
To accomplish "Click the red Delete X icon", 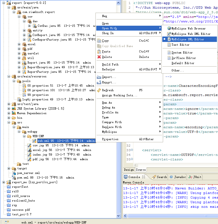I will pyautogui.click(x=99, y=57).
